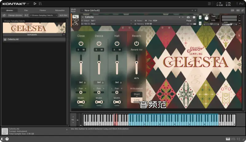This screenshot has width=246, height=142.
Task: Open the instrument info icon beside the camera
Action: (x=194, y=17)
